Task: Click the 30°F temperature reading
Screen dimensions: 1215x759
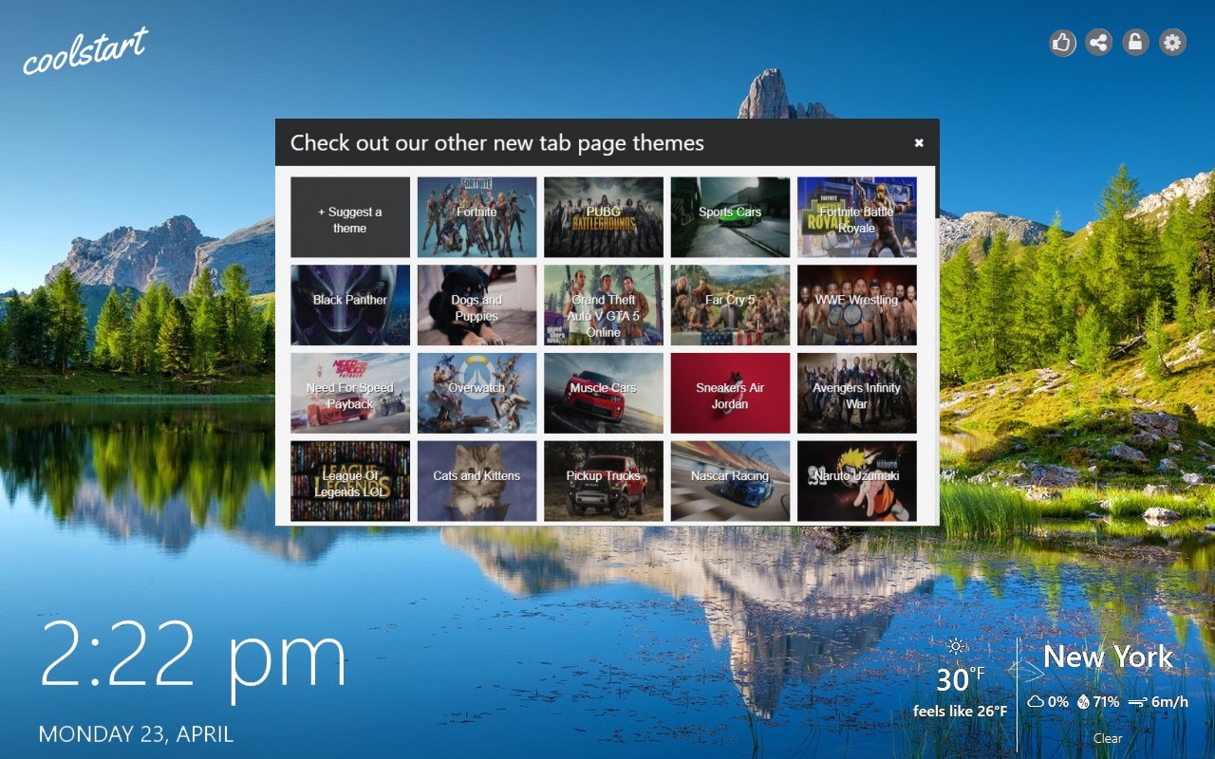Action: point(960,679)
